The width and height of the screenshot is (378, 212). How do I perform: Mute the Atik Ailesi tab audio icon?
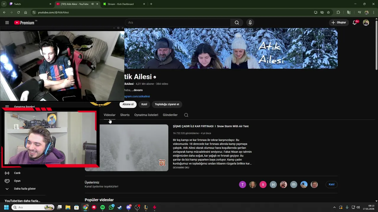tap(92, 4)
